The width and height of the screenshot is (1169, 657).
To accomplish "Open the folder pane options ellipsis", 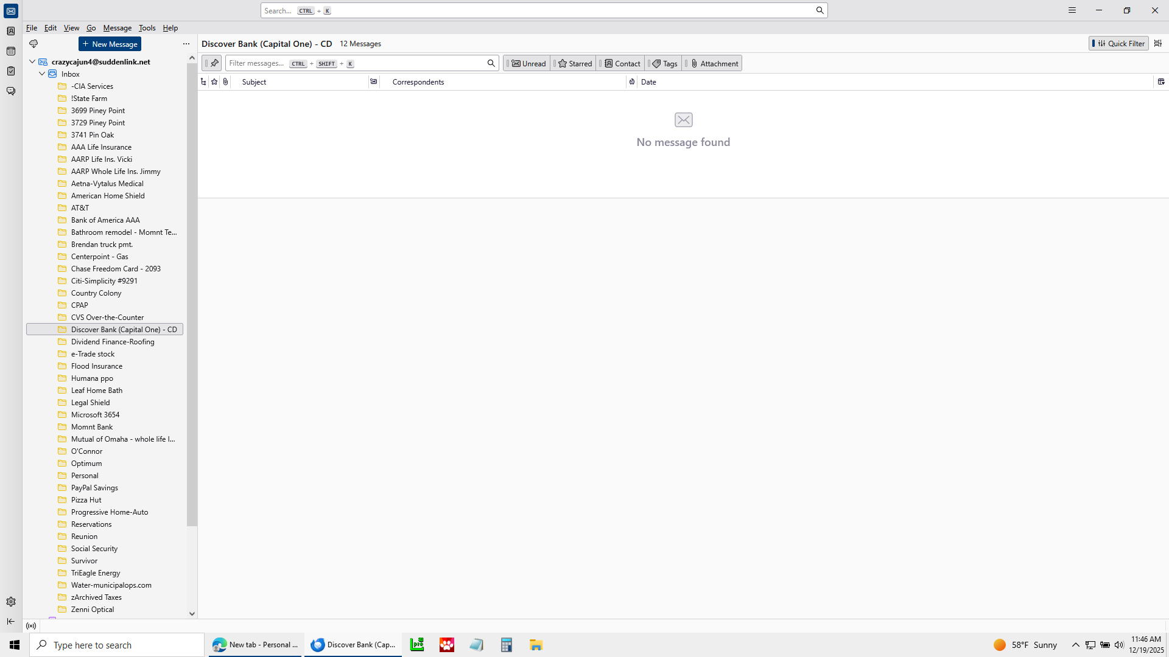I will pyautogui.click(x=186, y=44).
